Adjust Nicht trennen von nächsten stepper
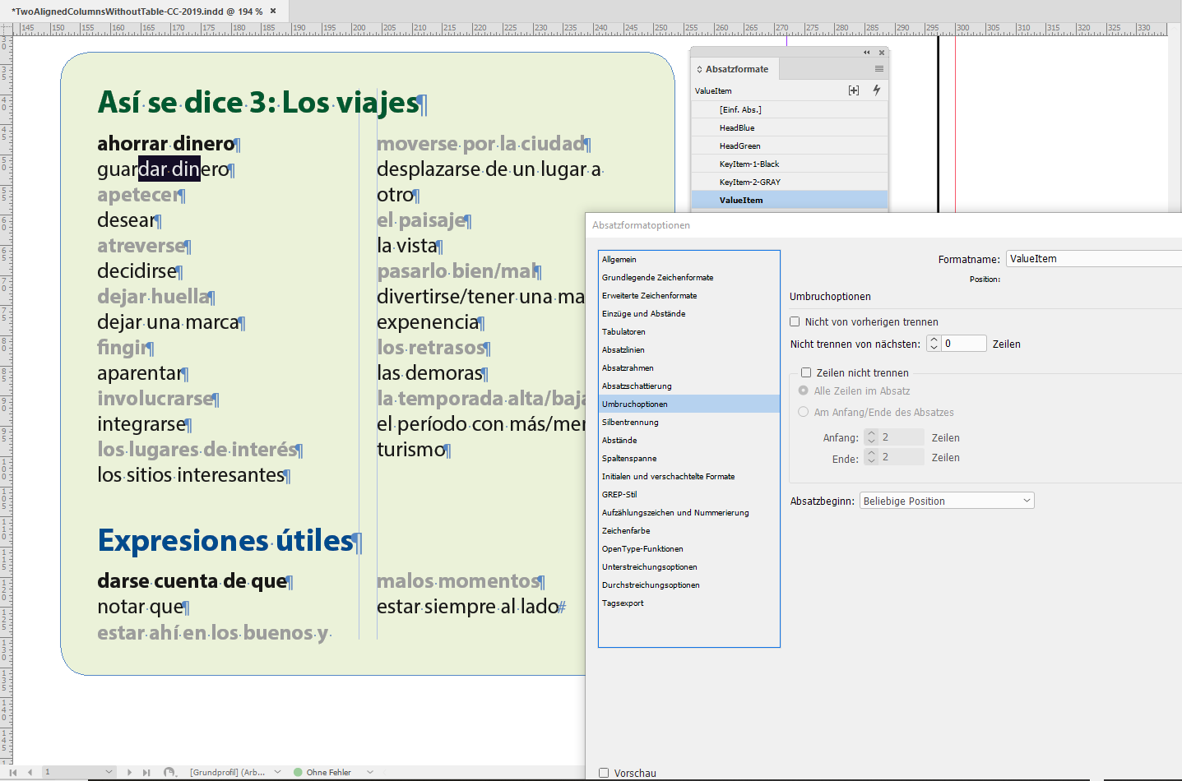The image size is (1182, 781). 934,344
